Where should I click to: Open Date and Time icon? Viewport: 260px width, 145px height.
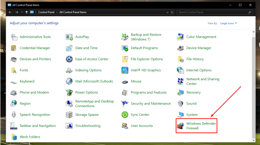click(x=69, y=48)
